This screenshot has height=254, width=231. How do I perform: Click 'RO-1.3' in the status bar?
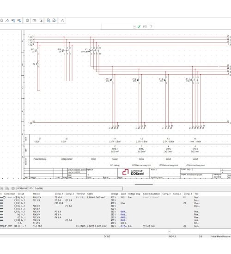[x=172, y=236]
